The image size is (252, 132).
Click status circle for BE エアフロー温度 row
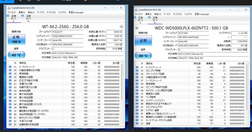click(x=137, y=110)
